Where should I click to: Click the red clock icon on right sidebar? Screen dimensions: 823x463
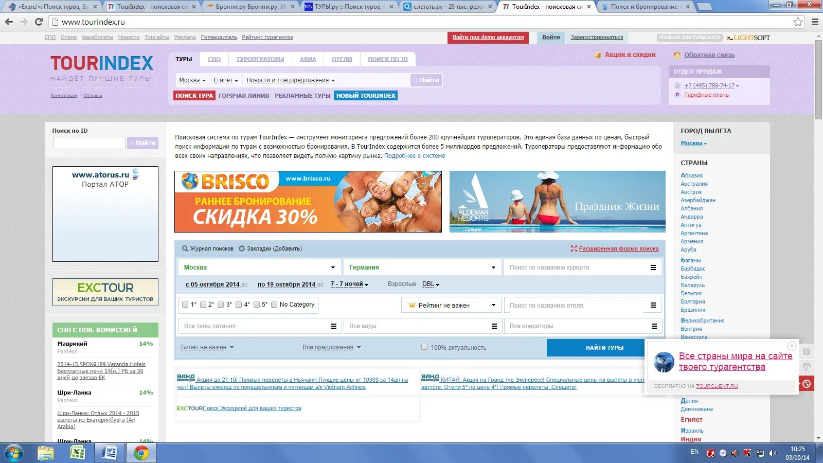click(807, 384)
